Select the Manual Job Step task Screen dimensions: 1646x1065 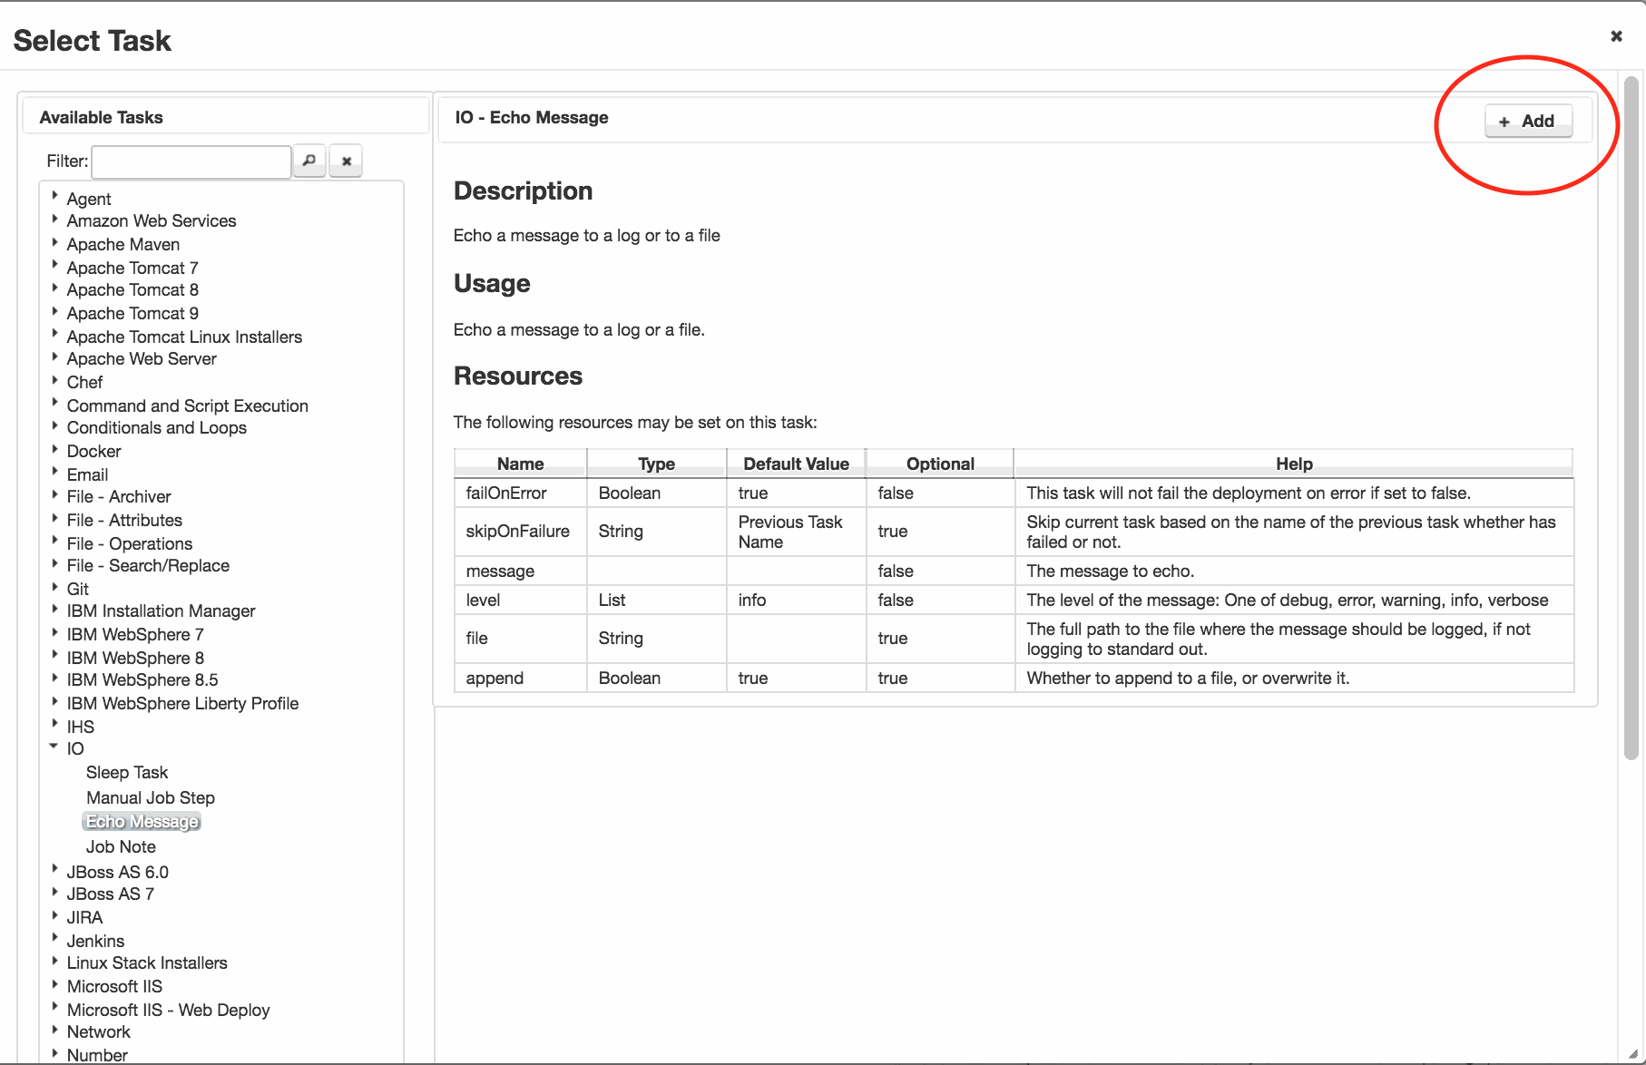click(151, 797)
